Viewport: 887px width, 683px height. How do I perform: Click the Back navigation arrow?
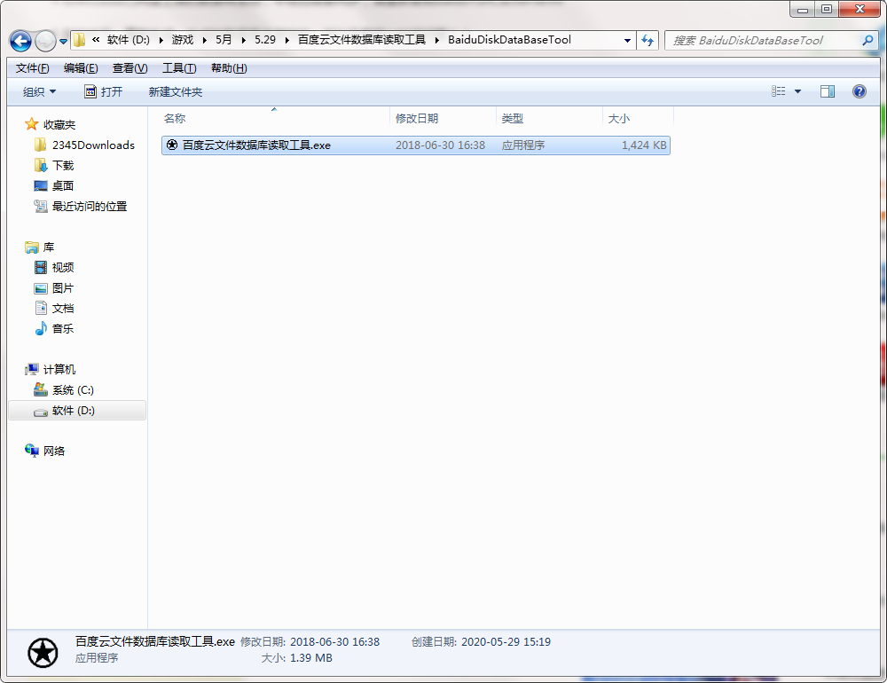(x=21, y=41)
